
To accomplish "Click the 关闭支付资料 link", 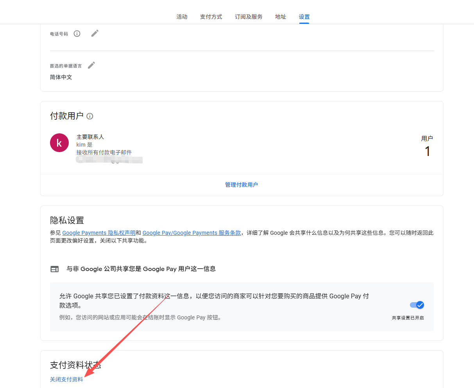I will [66, 379].
